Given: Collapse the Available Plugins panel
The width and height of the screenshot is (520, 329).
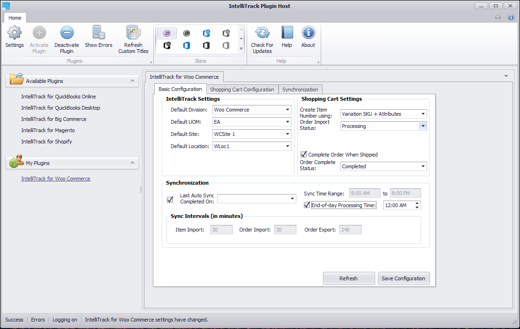Looking at the screenshot, I should pyautogui.click(x=132, y=81).
